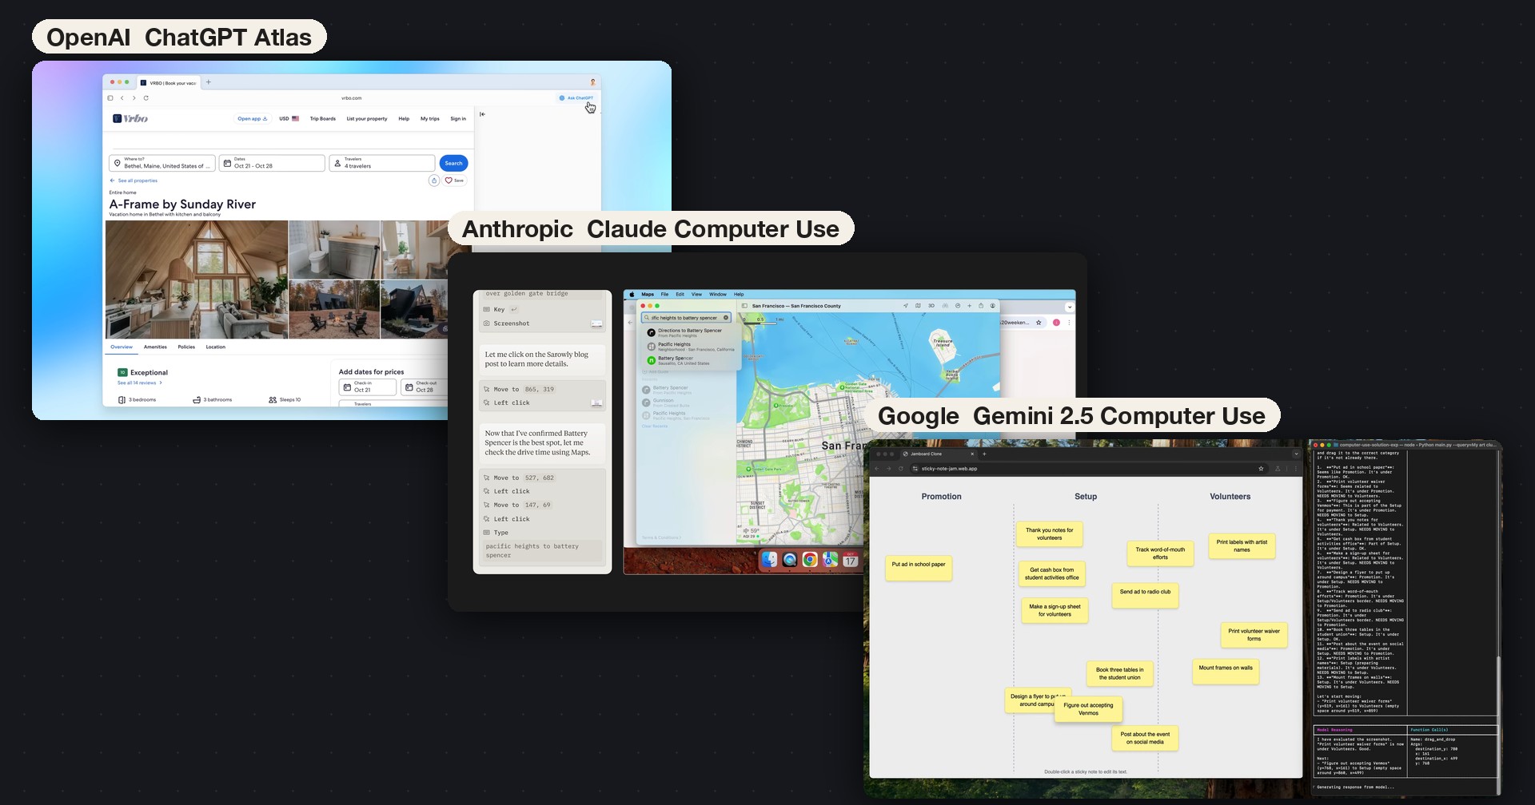Click the blue Search button on Vrbo

454,163
